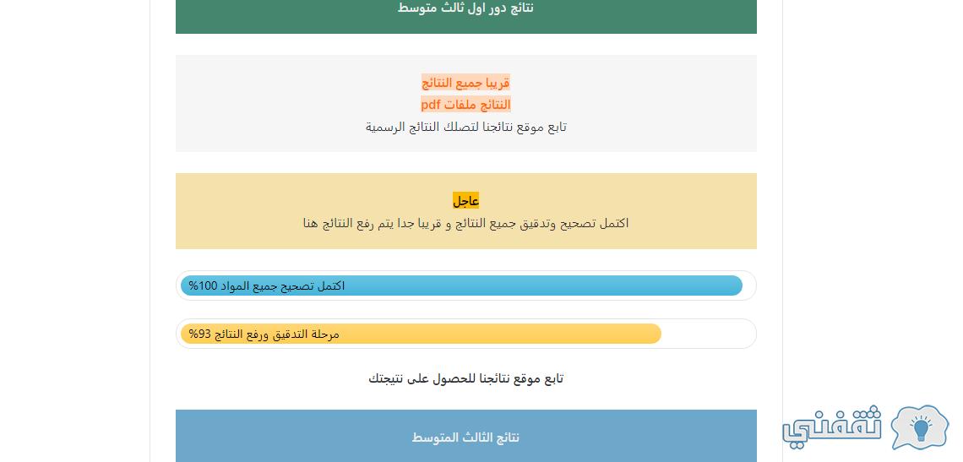Click the اكتمل تصحيح وتدقيق جميع النتائج announcement
This screenshot has height=462, width=963.
465,223
